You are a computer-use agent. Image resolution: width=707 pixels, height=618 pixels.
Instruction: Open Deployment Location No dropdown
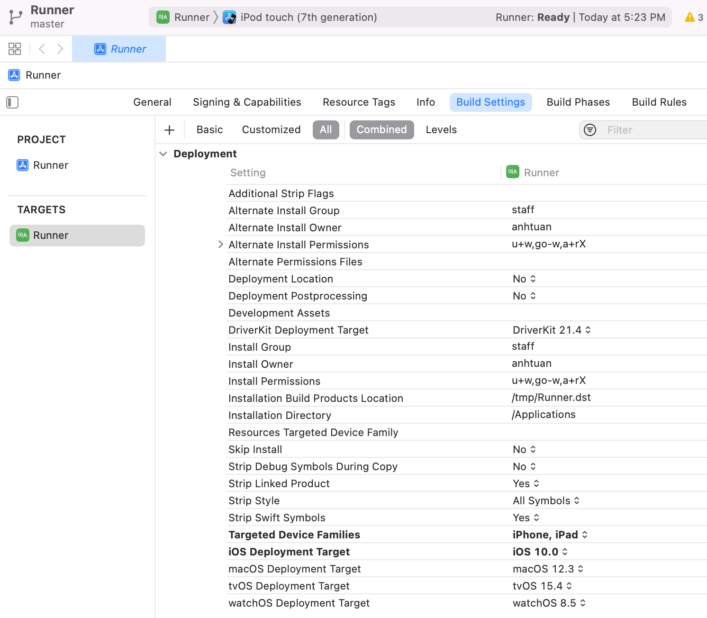[x=524, y=279]
